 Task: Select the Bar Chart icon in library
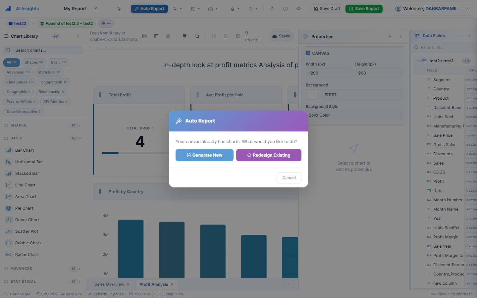9,150
